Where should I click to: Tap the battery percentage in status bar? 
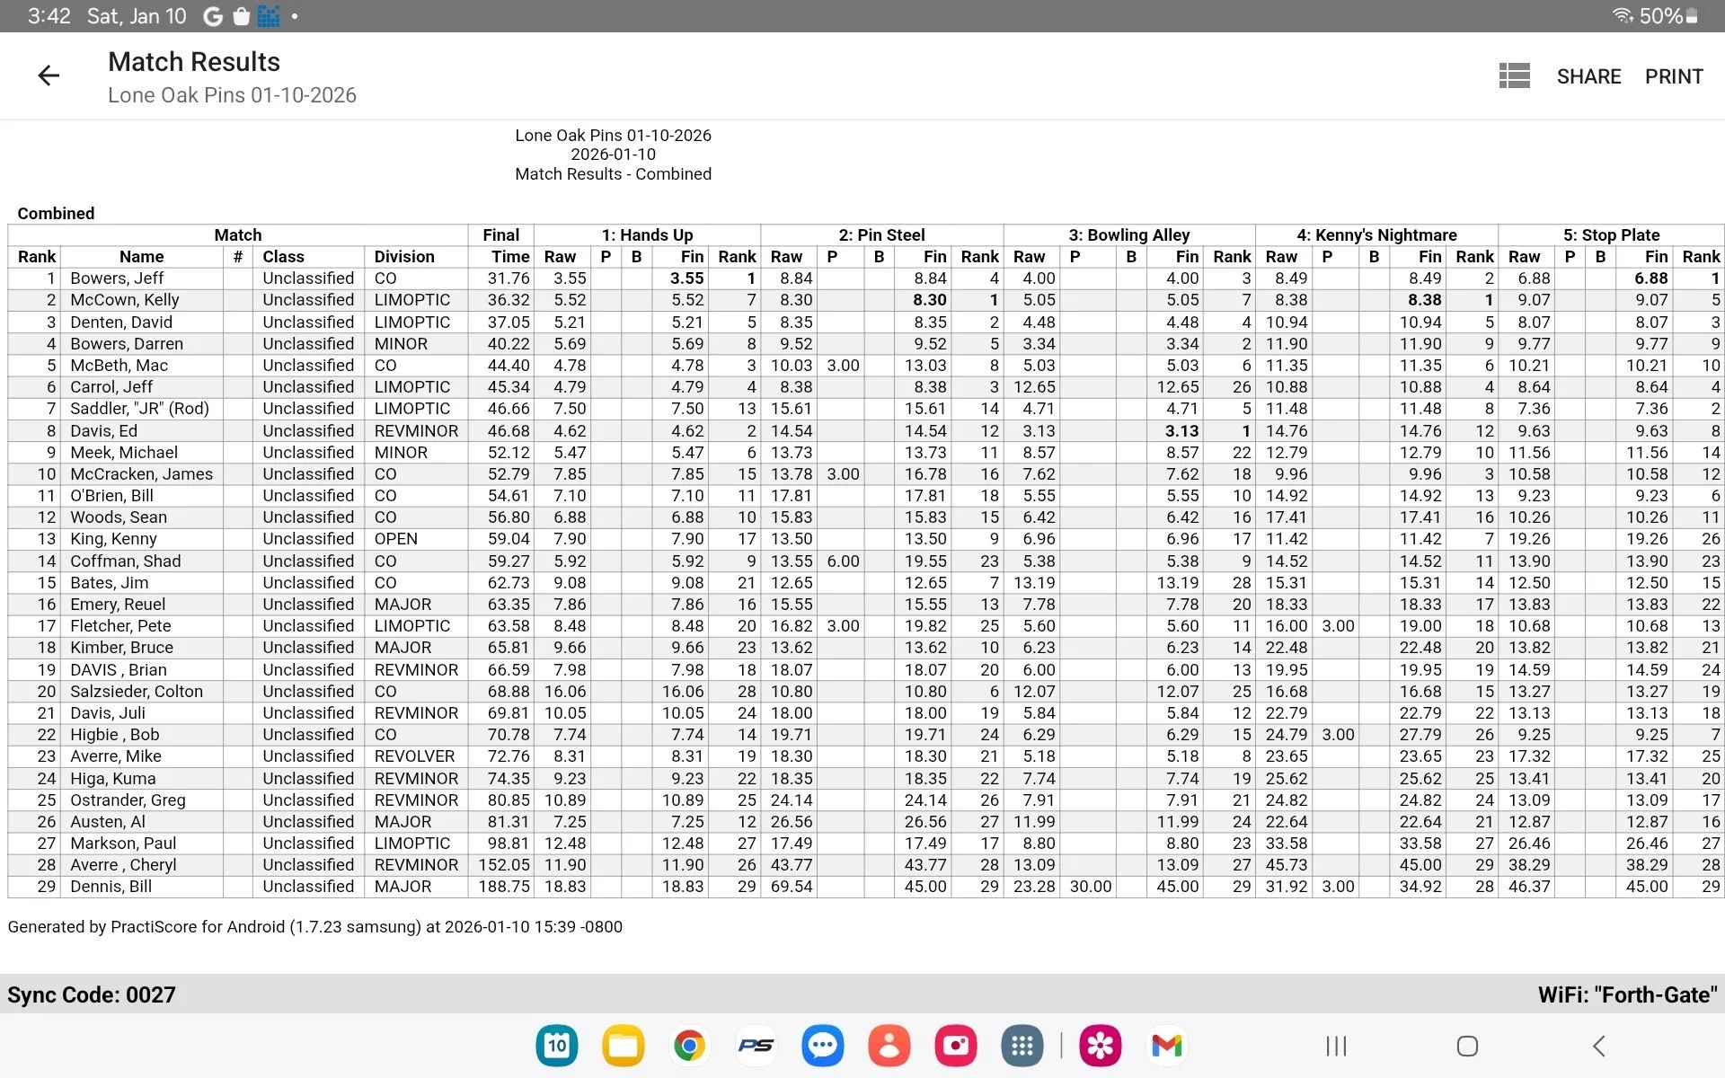tap(1660, 16)
